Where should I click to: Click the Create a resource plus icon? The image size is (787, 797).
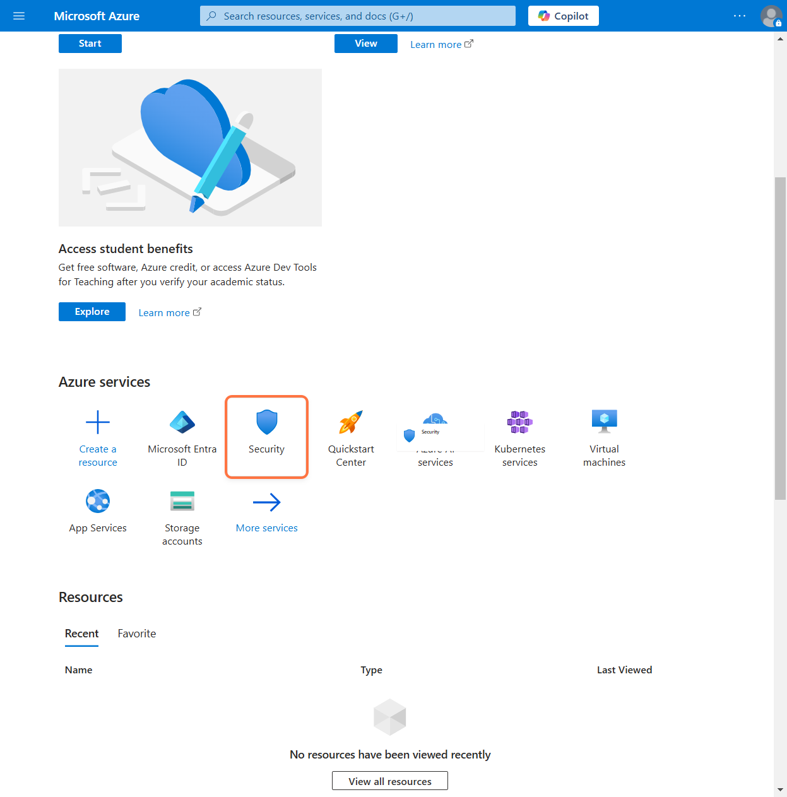[98, 422]
